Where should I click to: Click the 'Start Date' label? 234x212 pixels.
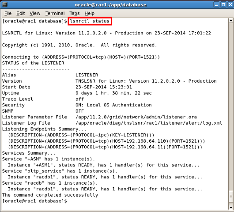coord(16,87)
